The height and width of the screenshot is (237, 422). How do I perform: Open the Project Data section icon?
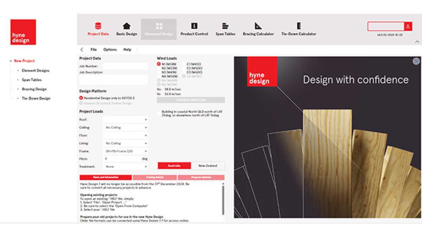point(98,26)
